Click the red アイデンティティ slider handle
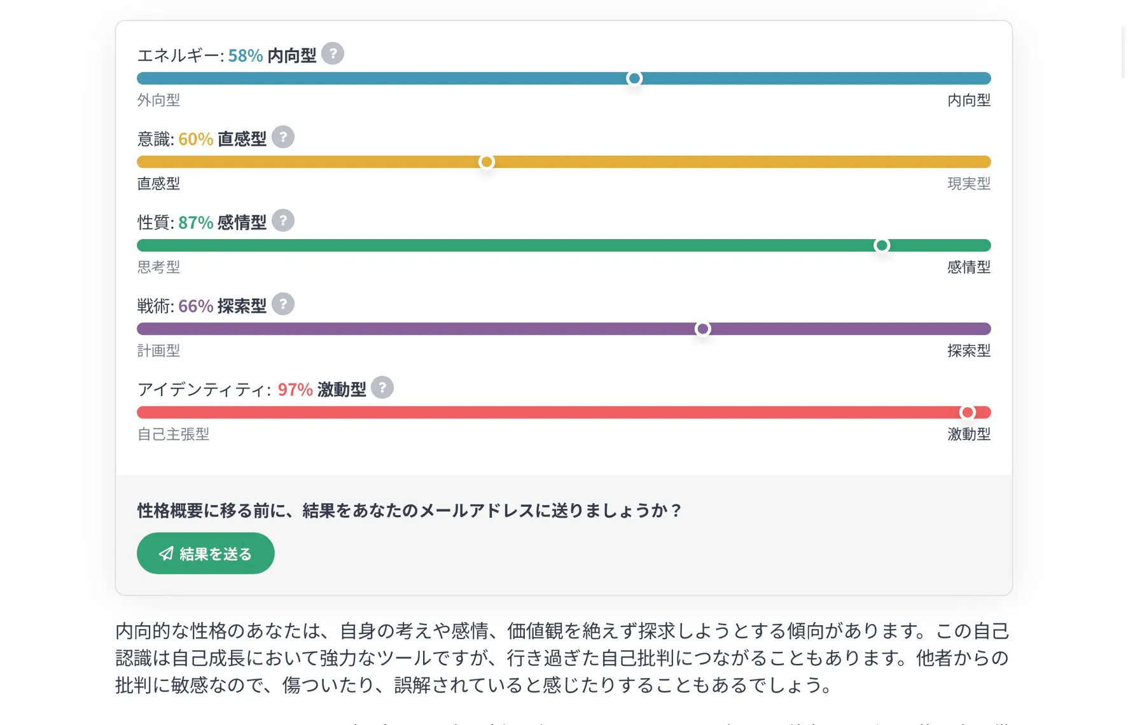This screenshot has height=725, width=1128. (968, 413)
